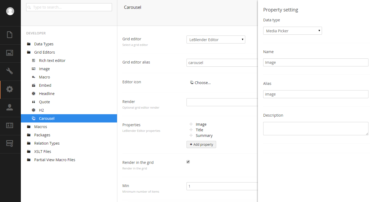The height and width of the screenshot is (202, 373).
Task: Click the Data Types folder icon
Action: point(29,44)
